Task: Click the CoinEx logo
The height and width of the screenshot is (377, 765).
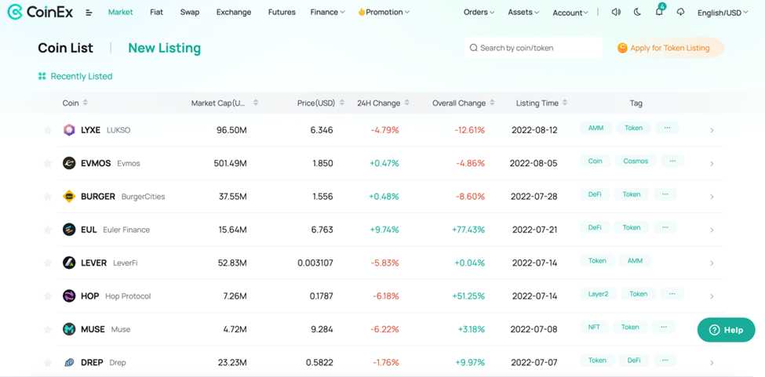Action: 41,13
